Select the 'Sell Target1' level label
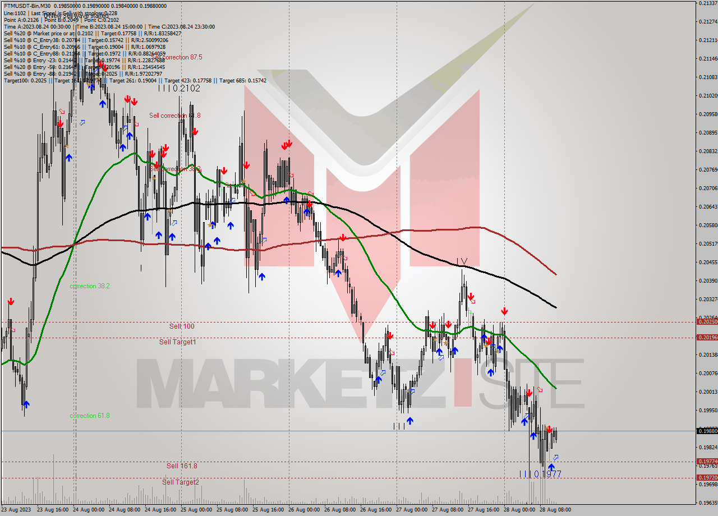This screenshot has height=516, width=718. pos(177,342)
